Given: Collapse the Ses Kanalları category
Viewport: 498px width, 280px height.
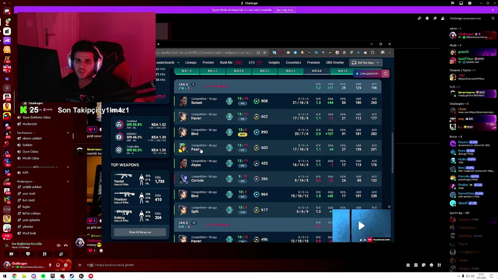Looking at the screenshot, I should pos(26,133).
